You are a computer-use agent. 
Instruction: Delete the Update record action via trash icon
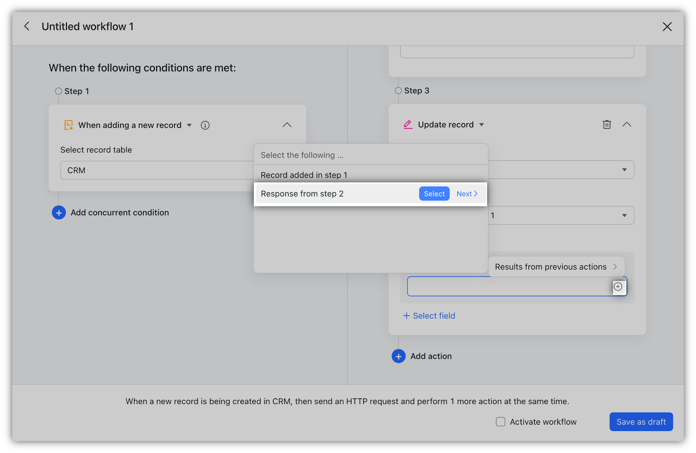(x=607, y=124)
